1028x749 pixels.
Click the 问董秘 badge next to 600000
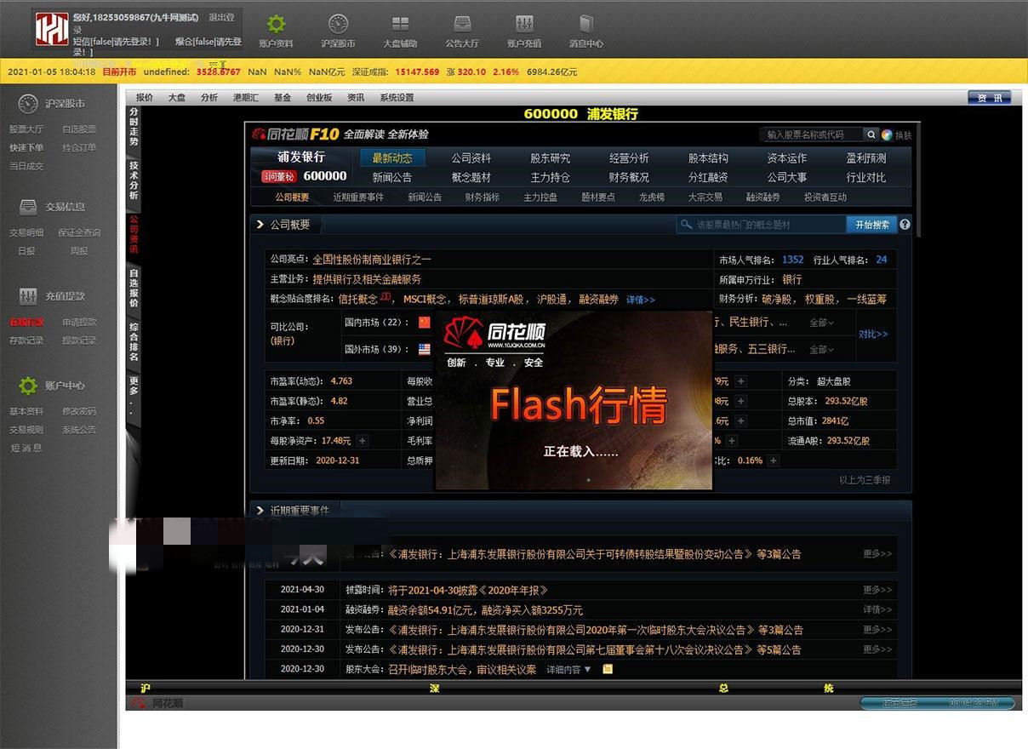278,175
